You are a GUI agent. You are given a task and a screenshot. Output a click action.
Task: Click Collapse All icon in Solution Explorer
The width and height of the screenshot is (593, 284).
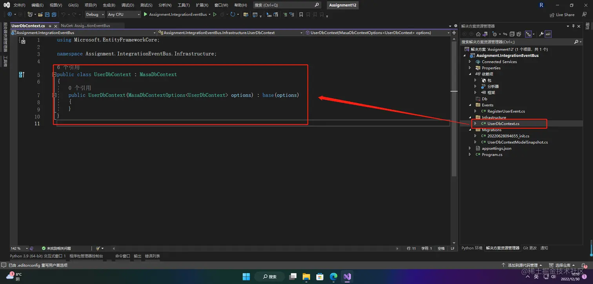512,34
